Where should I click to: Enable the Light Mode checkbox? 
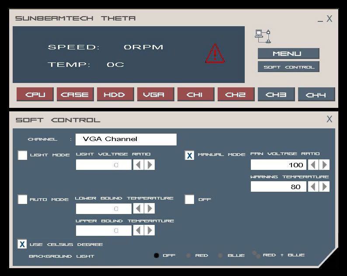coord(23,155)
